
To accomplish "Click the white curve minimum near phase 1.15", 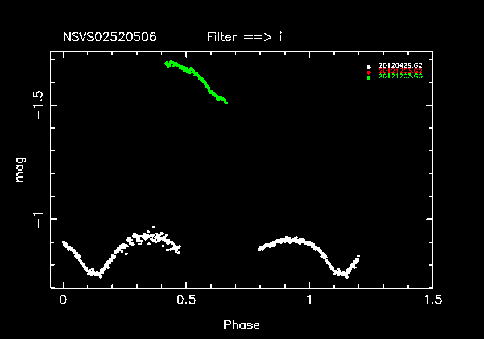I will (x=343, y=275).
